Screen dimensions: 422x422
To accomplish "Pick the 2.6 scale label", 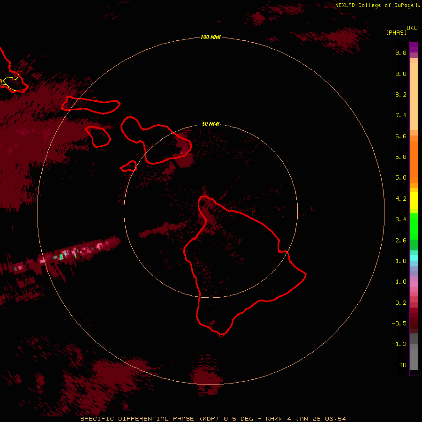I will tap(401, 241).
